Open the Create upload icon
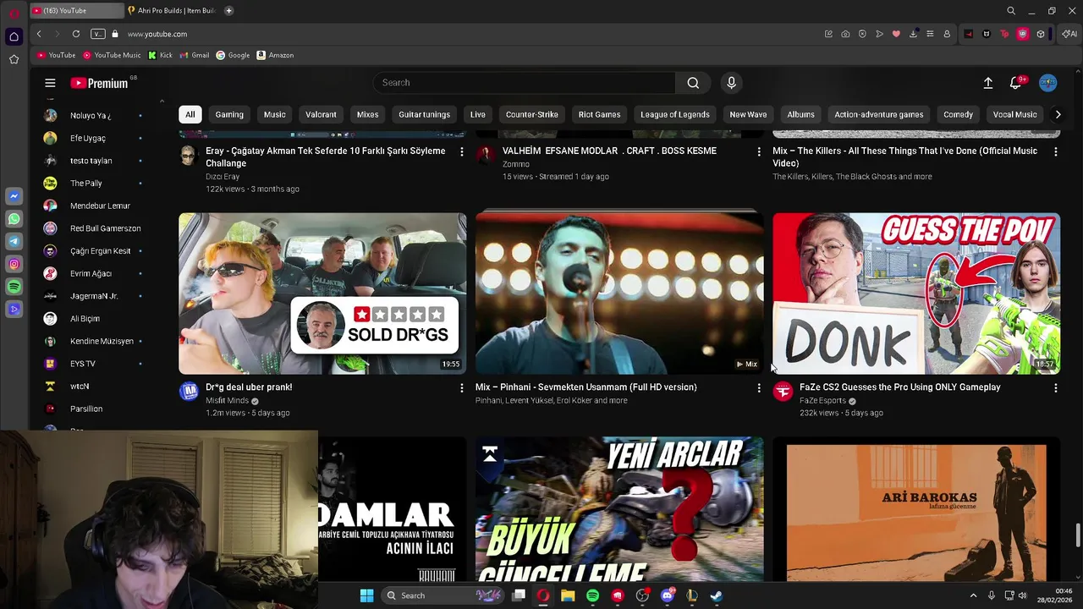The image size is (1083, 609). 987,83
